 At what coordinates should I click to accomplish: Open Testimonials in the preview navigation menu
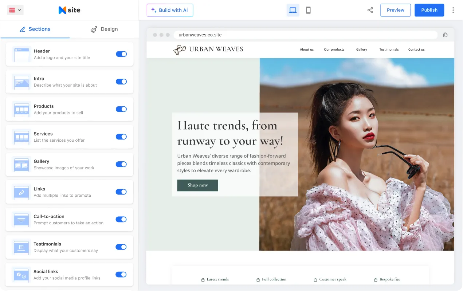(389, 50)
